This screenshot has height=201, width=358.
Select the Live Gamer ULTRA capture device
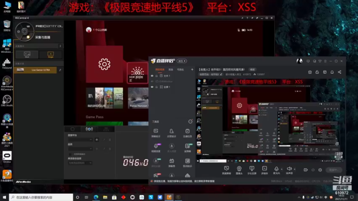point(35,70)
